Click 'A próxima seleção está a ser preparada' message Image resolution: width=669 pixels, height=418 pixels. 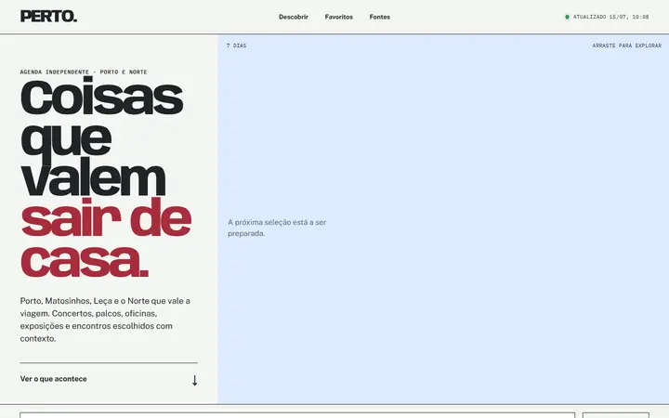coord(277,228)
